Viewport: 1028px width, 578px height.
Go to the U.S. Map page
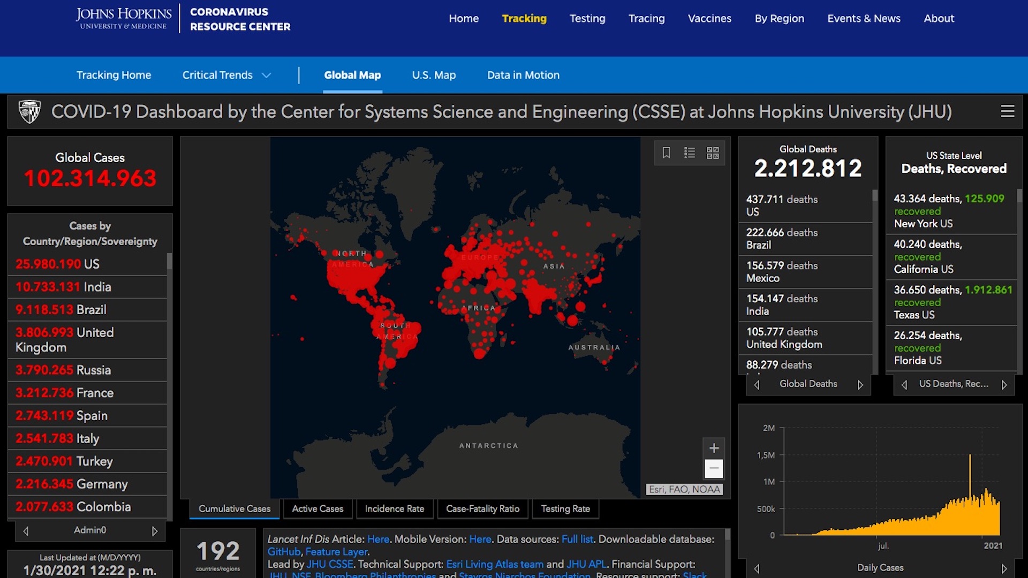(434, 75)
